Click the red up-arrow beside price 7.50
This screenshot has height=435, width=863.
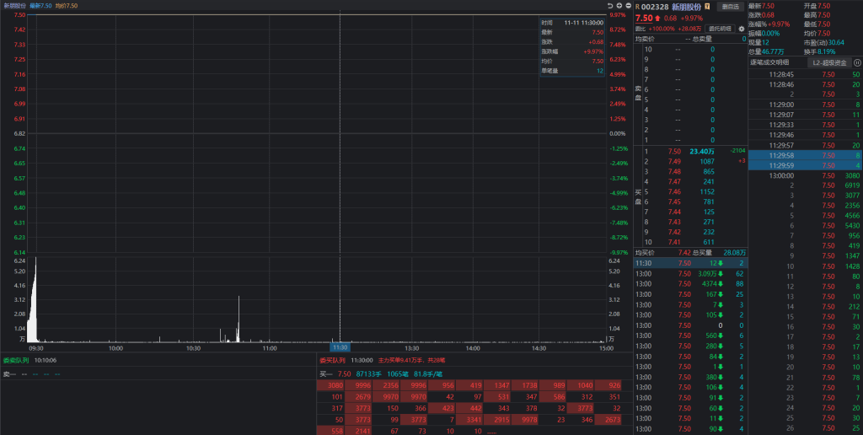657,18
